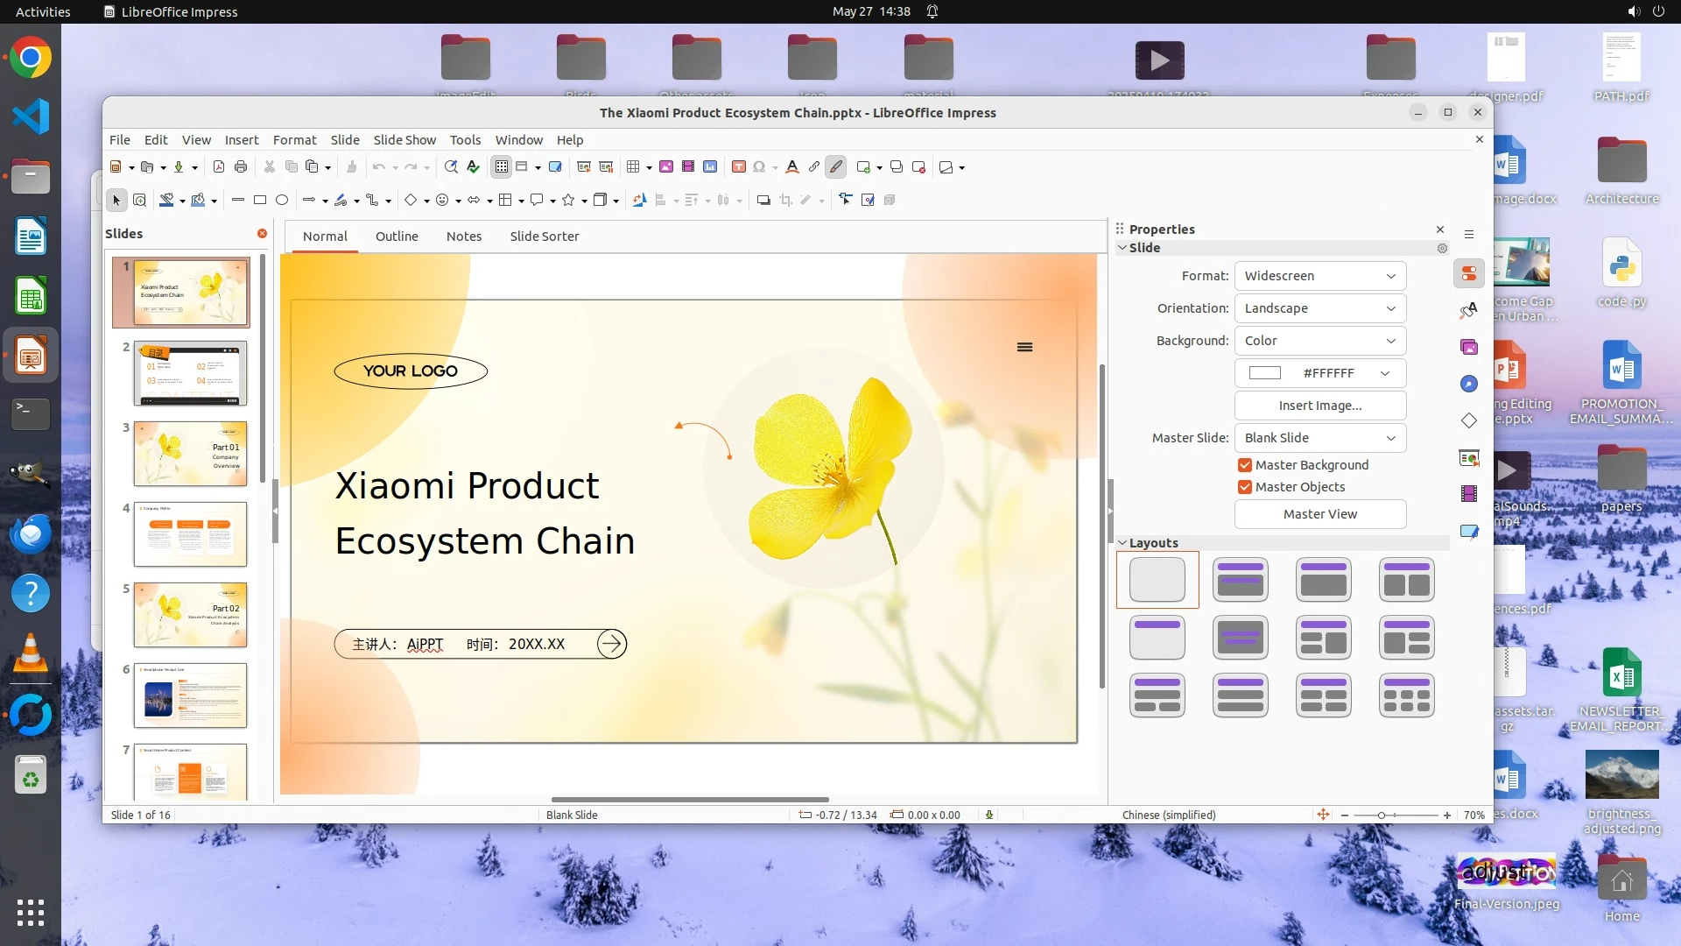Uncheck the Master Objects checkbox
Viewport: 1681px width, 946px height.
click(1244, 487)
